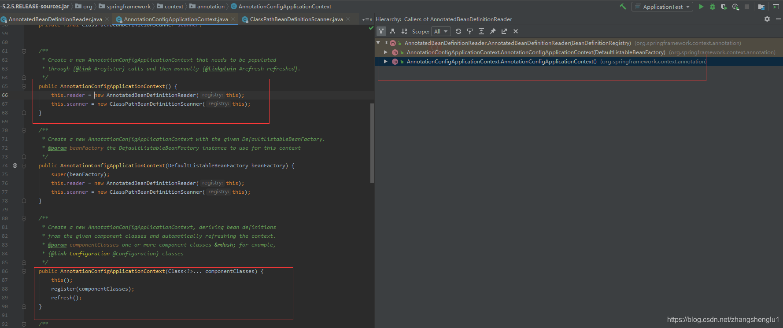This screenshot has width=783, height=328.
Task: Start debugging with the green bug icon
Action: click(713, 7)
